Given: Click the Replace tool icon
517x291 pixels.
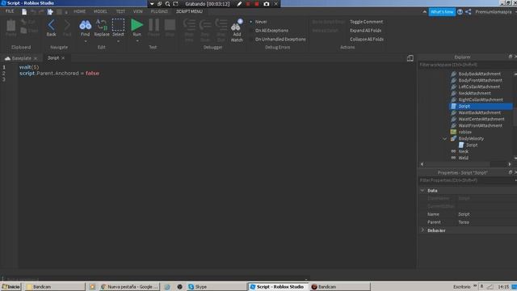Looking at the screenshot, I should coord(102,25).
